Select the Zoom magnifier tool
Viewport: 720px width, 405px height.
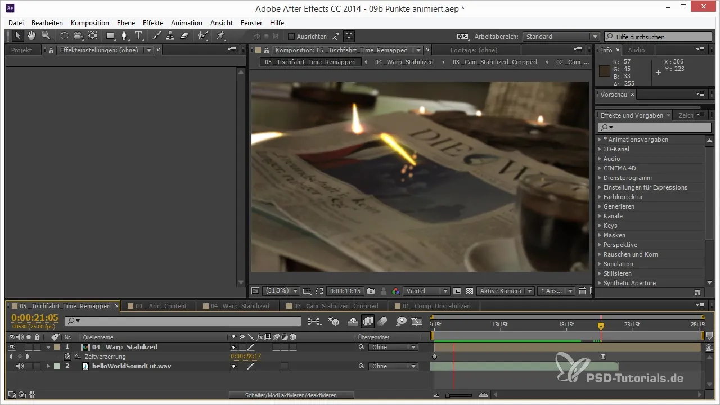[x=46, y=36]
